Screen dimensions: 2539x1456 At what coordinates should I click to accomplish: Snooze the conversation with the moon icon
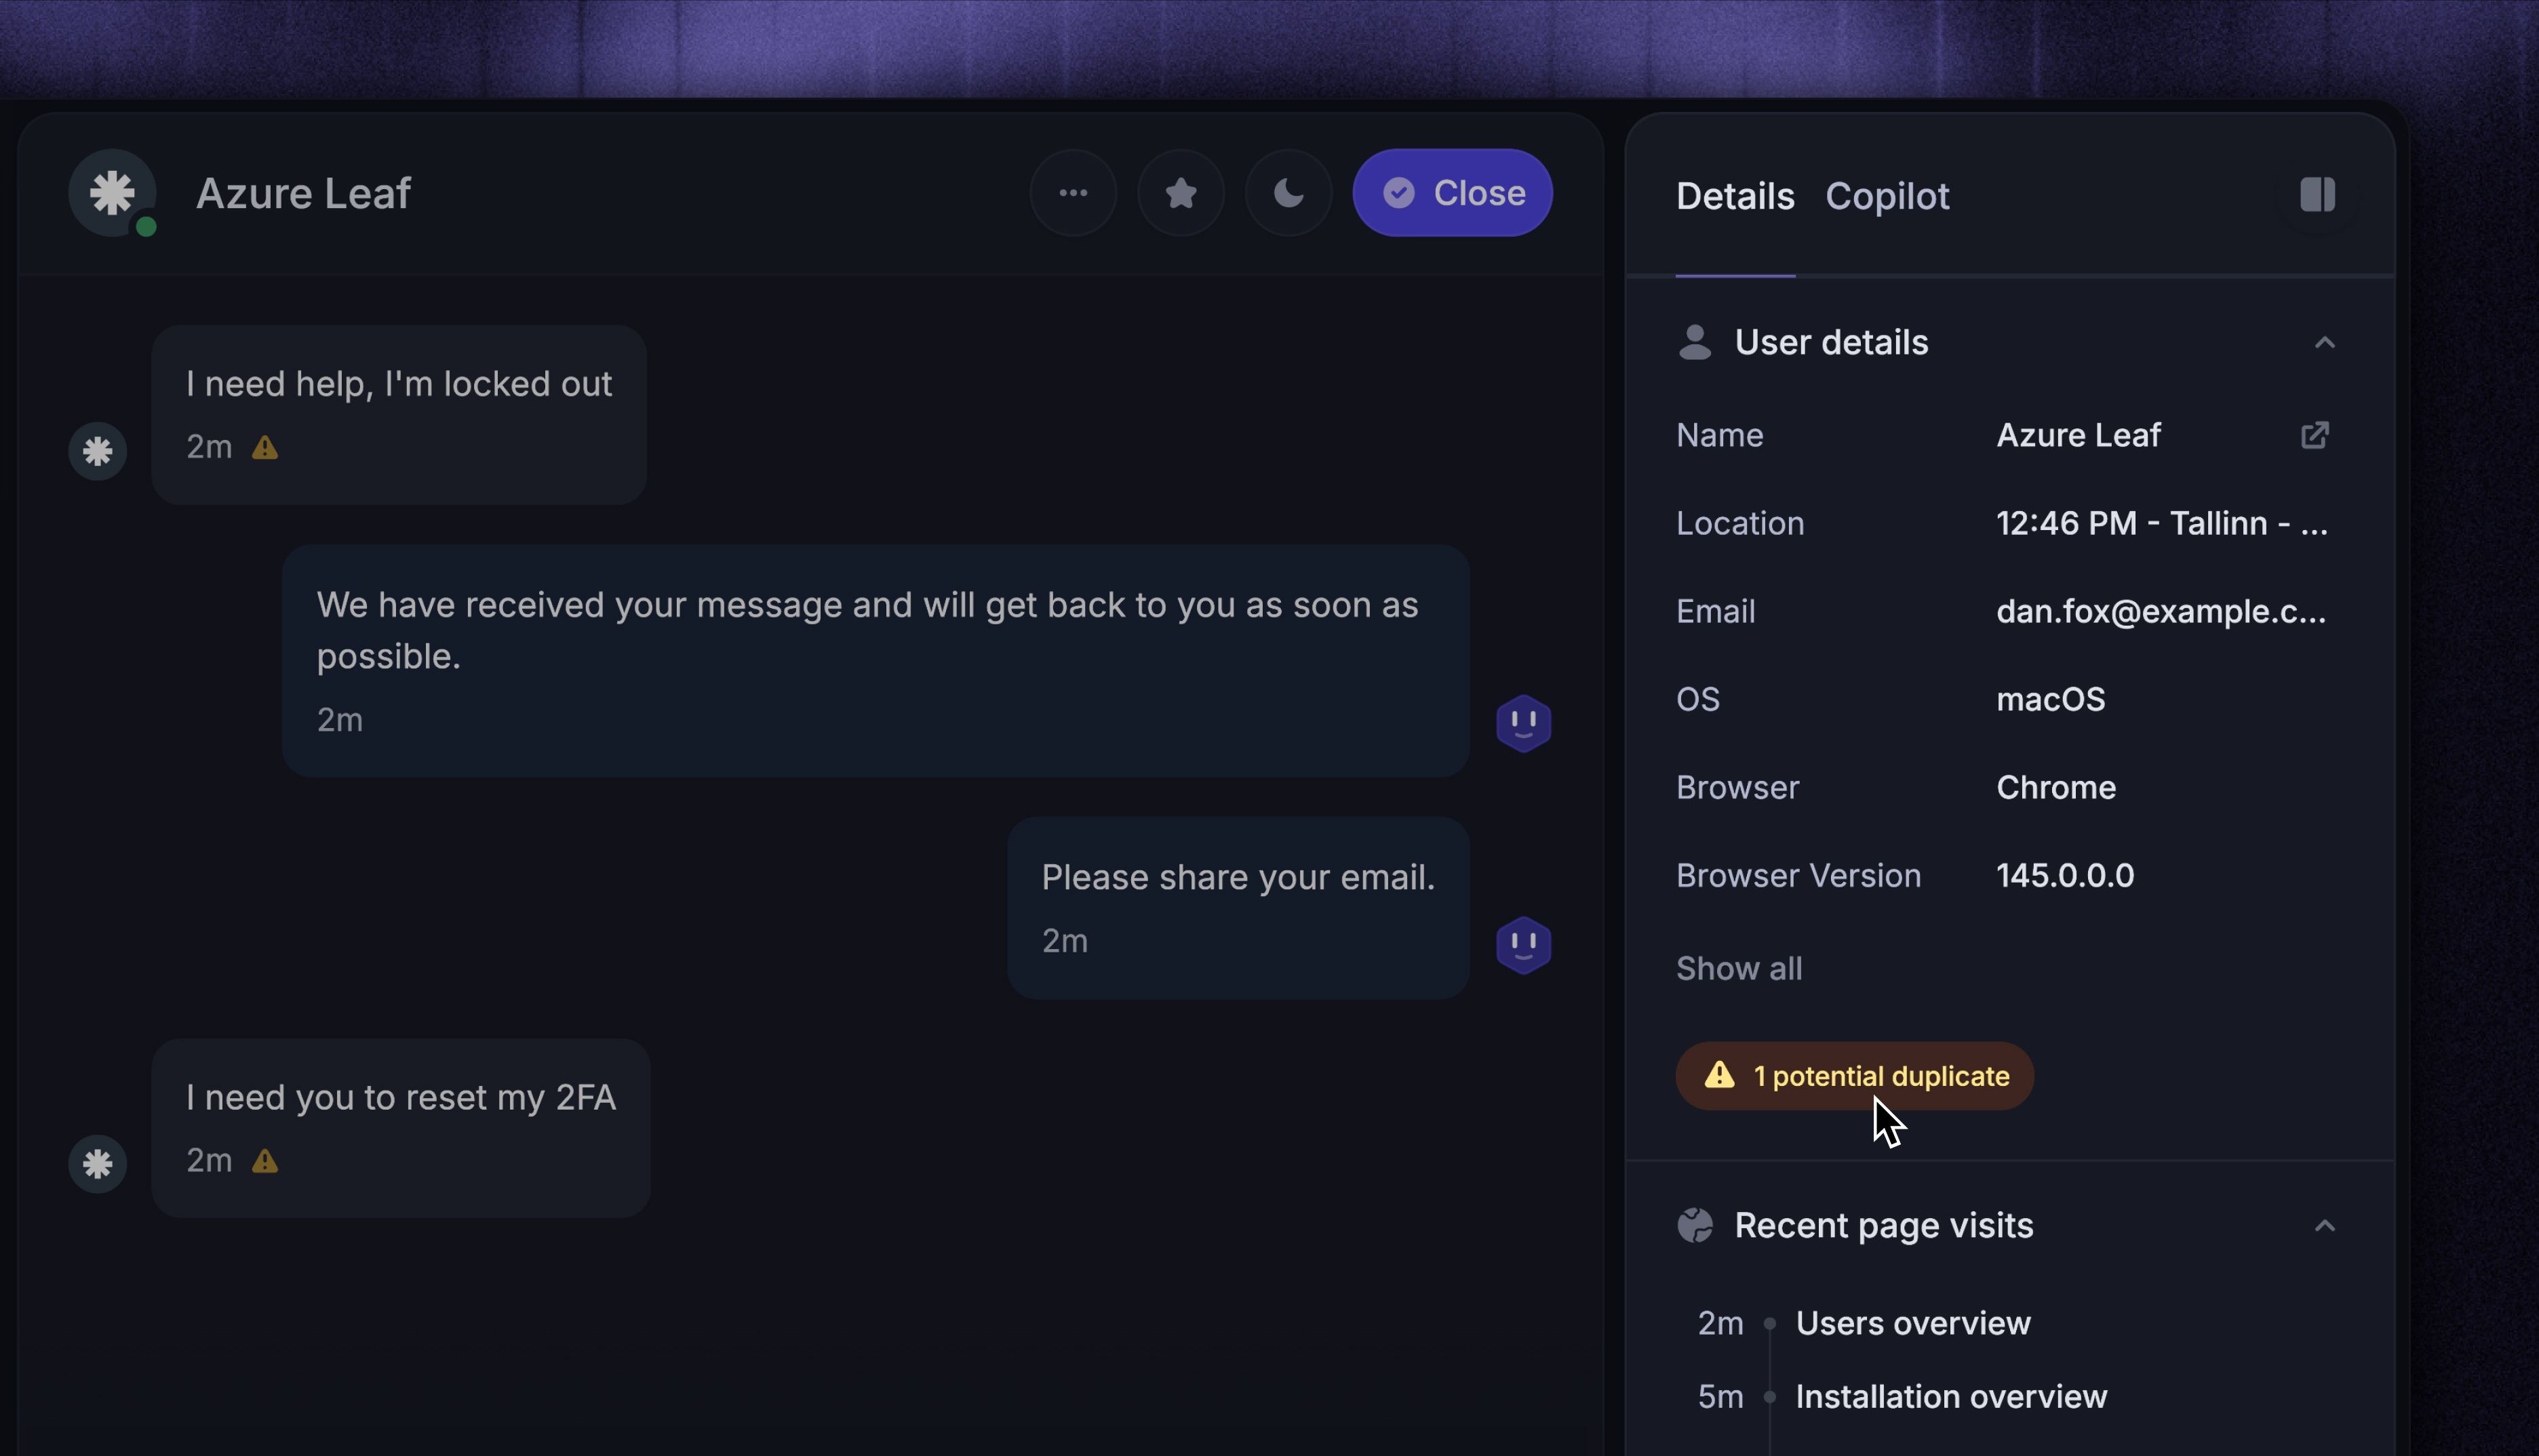[1288, 193]
